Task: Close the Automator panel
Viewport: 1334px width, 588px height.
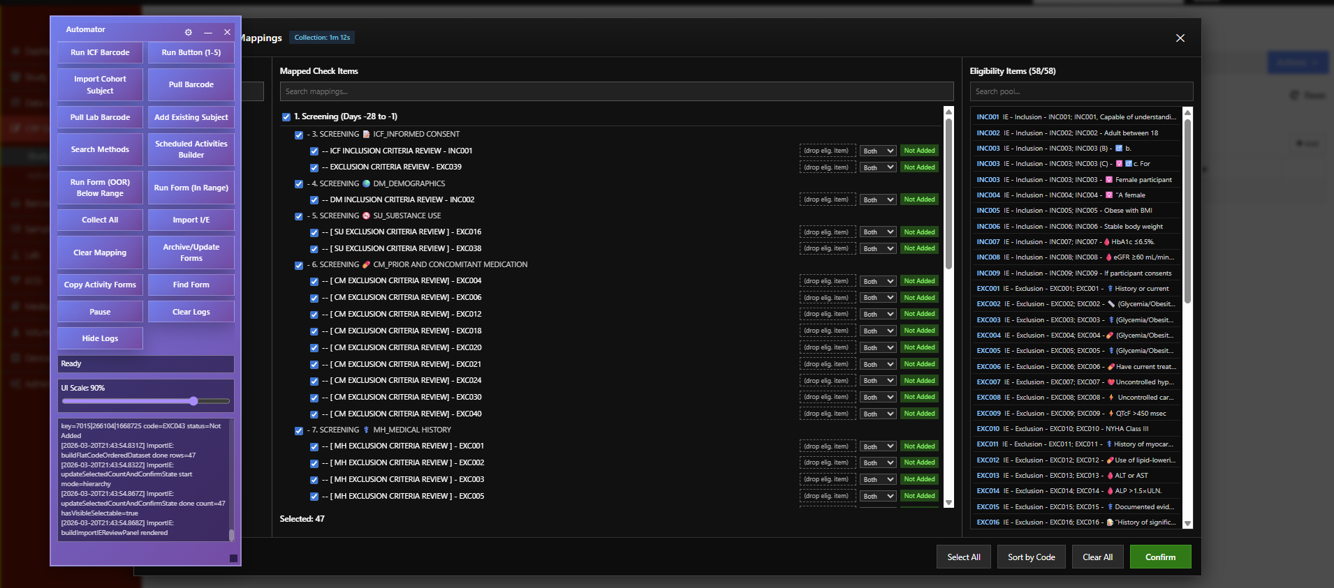Action: point(227,32)
